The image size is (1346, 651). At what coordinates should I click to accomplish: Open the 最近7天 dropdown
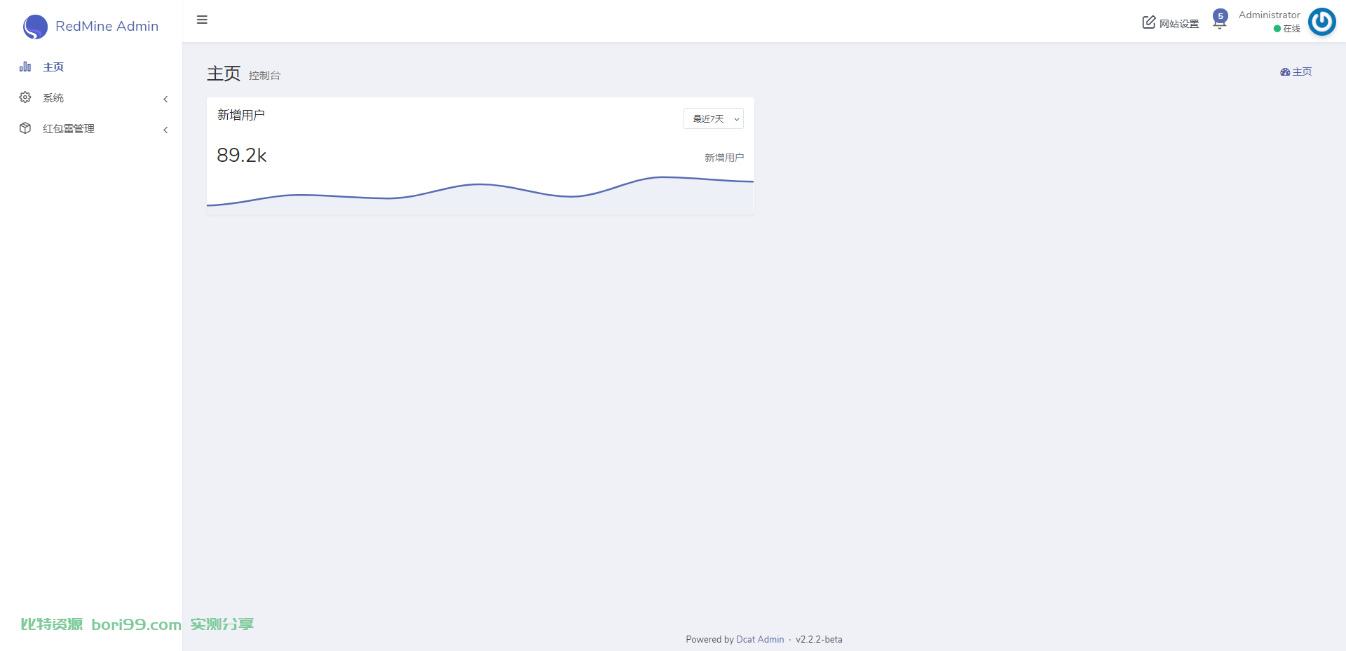714,118
